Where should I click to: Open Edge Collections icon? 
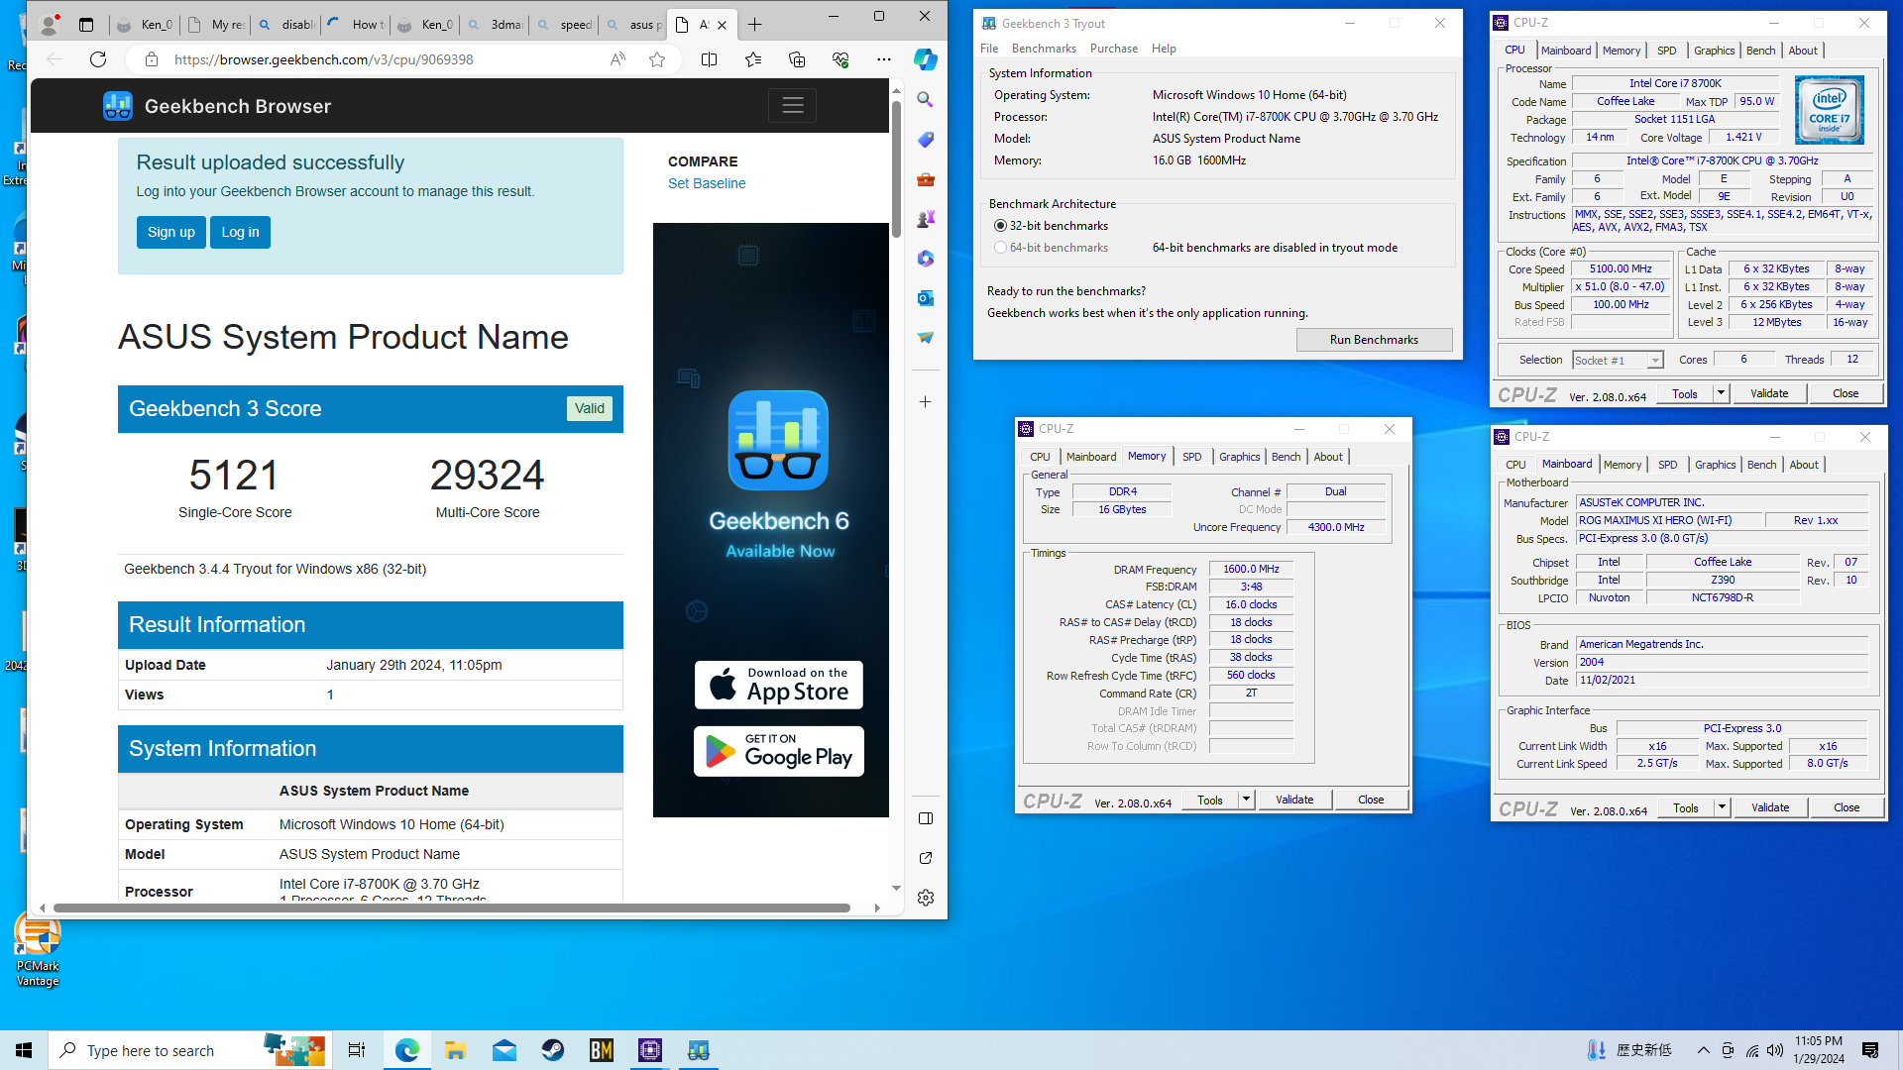tap(797, 59)
